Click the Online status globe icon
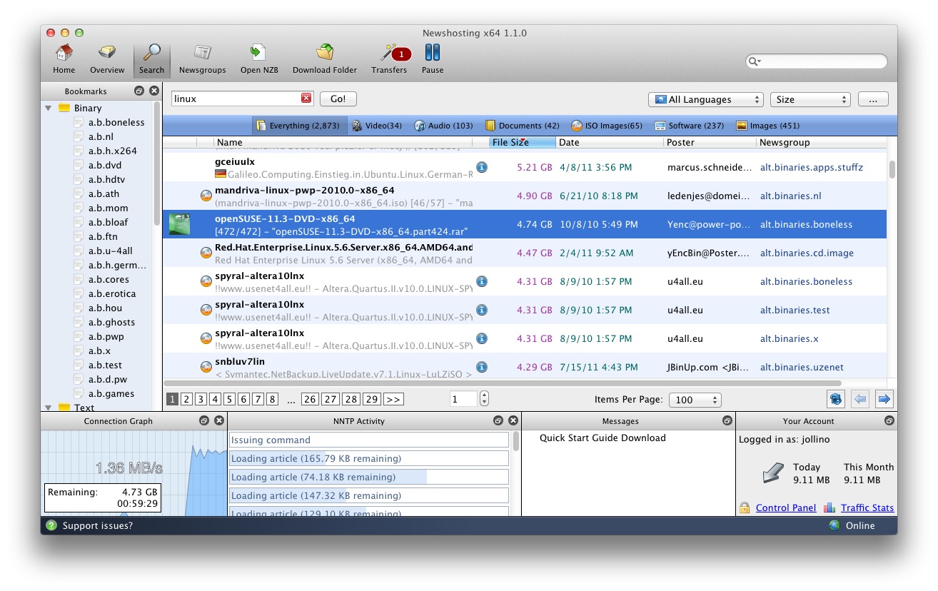938x591 pixels. (x=834, y=525)
